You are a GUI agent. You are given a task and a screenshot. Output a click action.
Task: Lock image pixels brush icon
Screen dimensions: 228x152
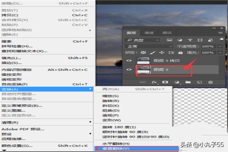pos(152,52)
